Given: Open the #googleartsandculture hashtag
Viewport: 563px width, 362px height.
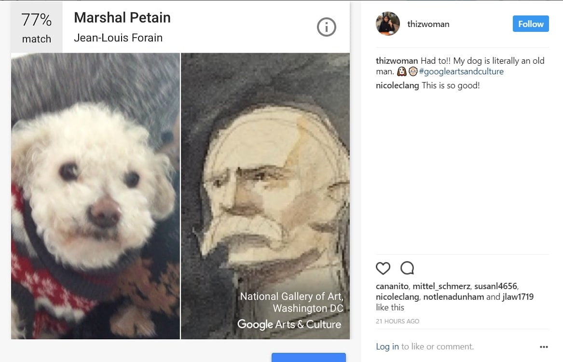Looking at the screenshot, I should pos(461,71).
